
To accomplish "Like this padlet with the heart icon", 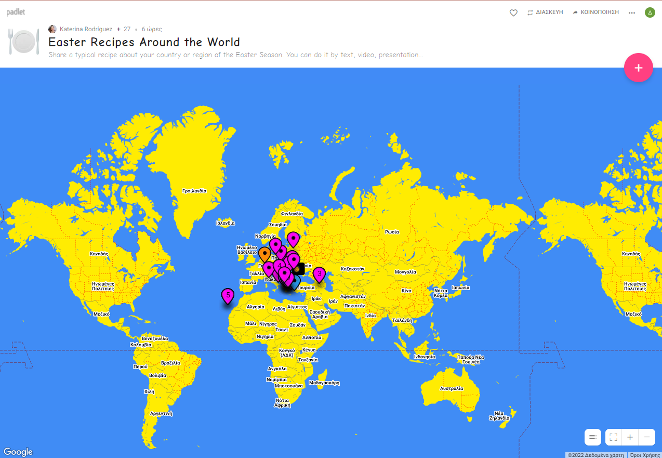I will (x=513, y=12).
